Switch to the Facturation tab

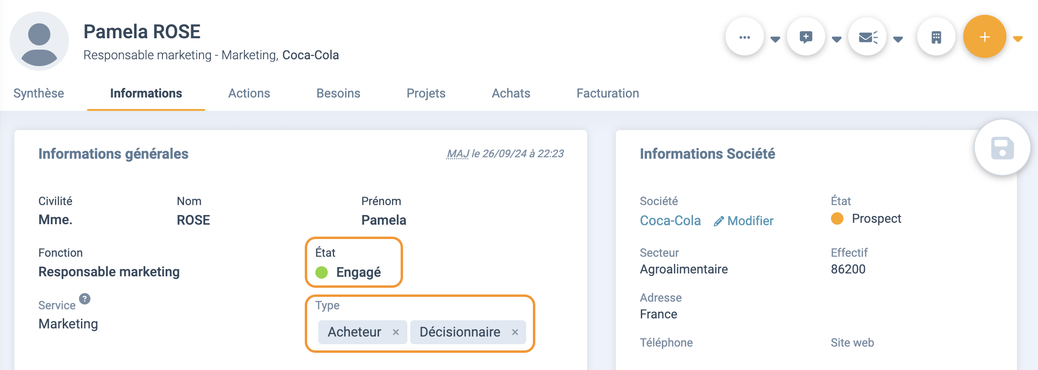(608, 93)
